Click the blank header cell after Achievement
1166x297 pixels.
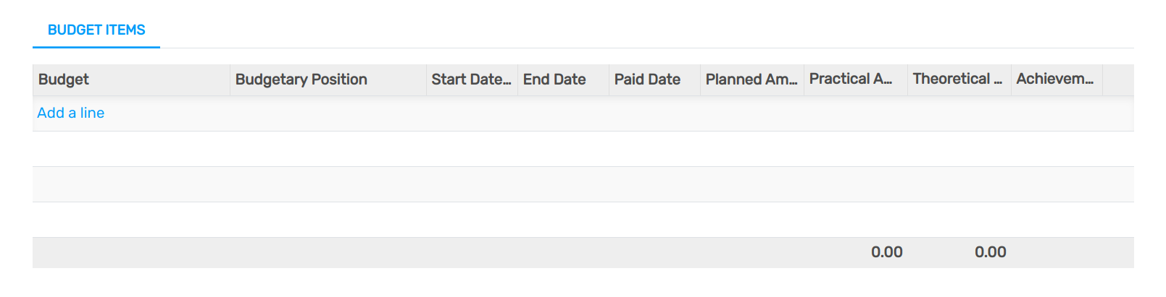click(x=1117, y=79)
